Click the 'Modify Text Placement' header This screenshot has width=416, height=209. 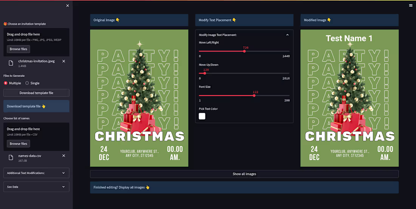pos(244,20)
